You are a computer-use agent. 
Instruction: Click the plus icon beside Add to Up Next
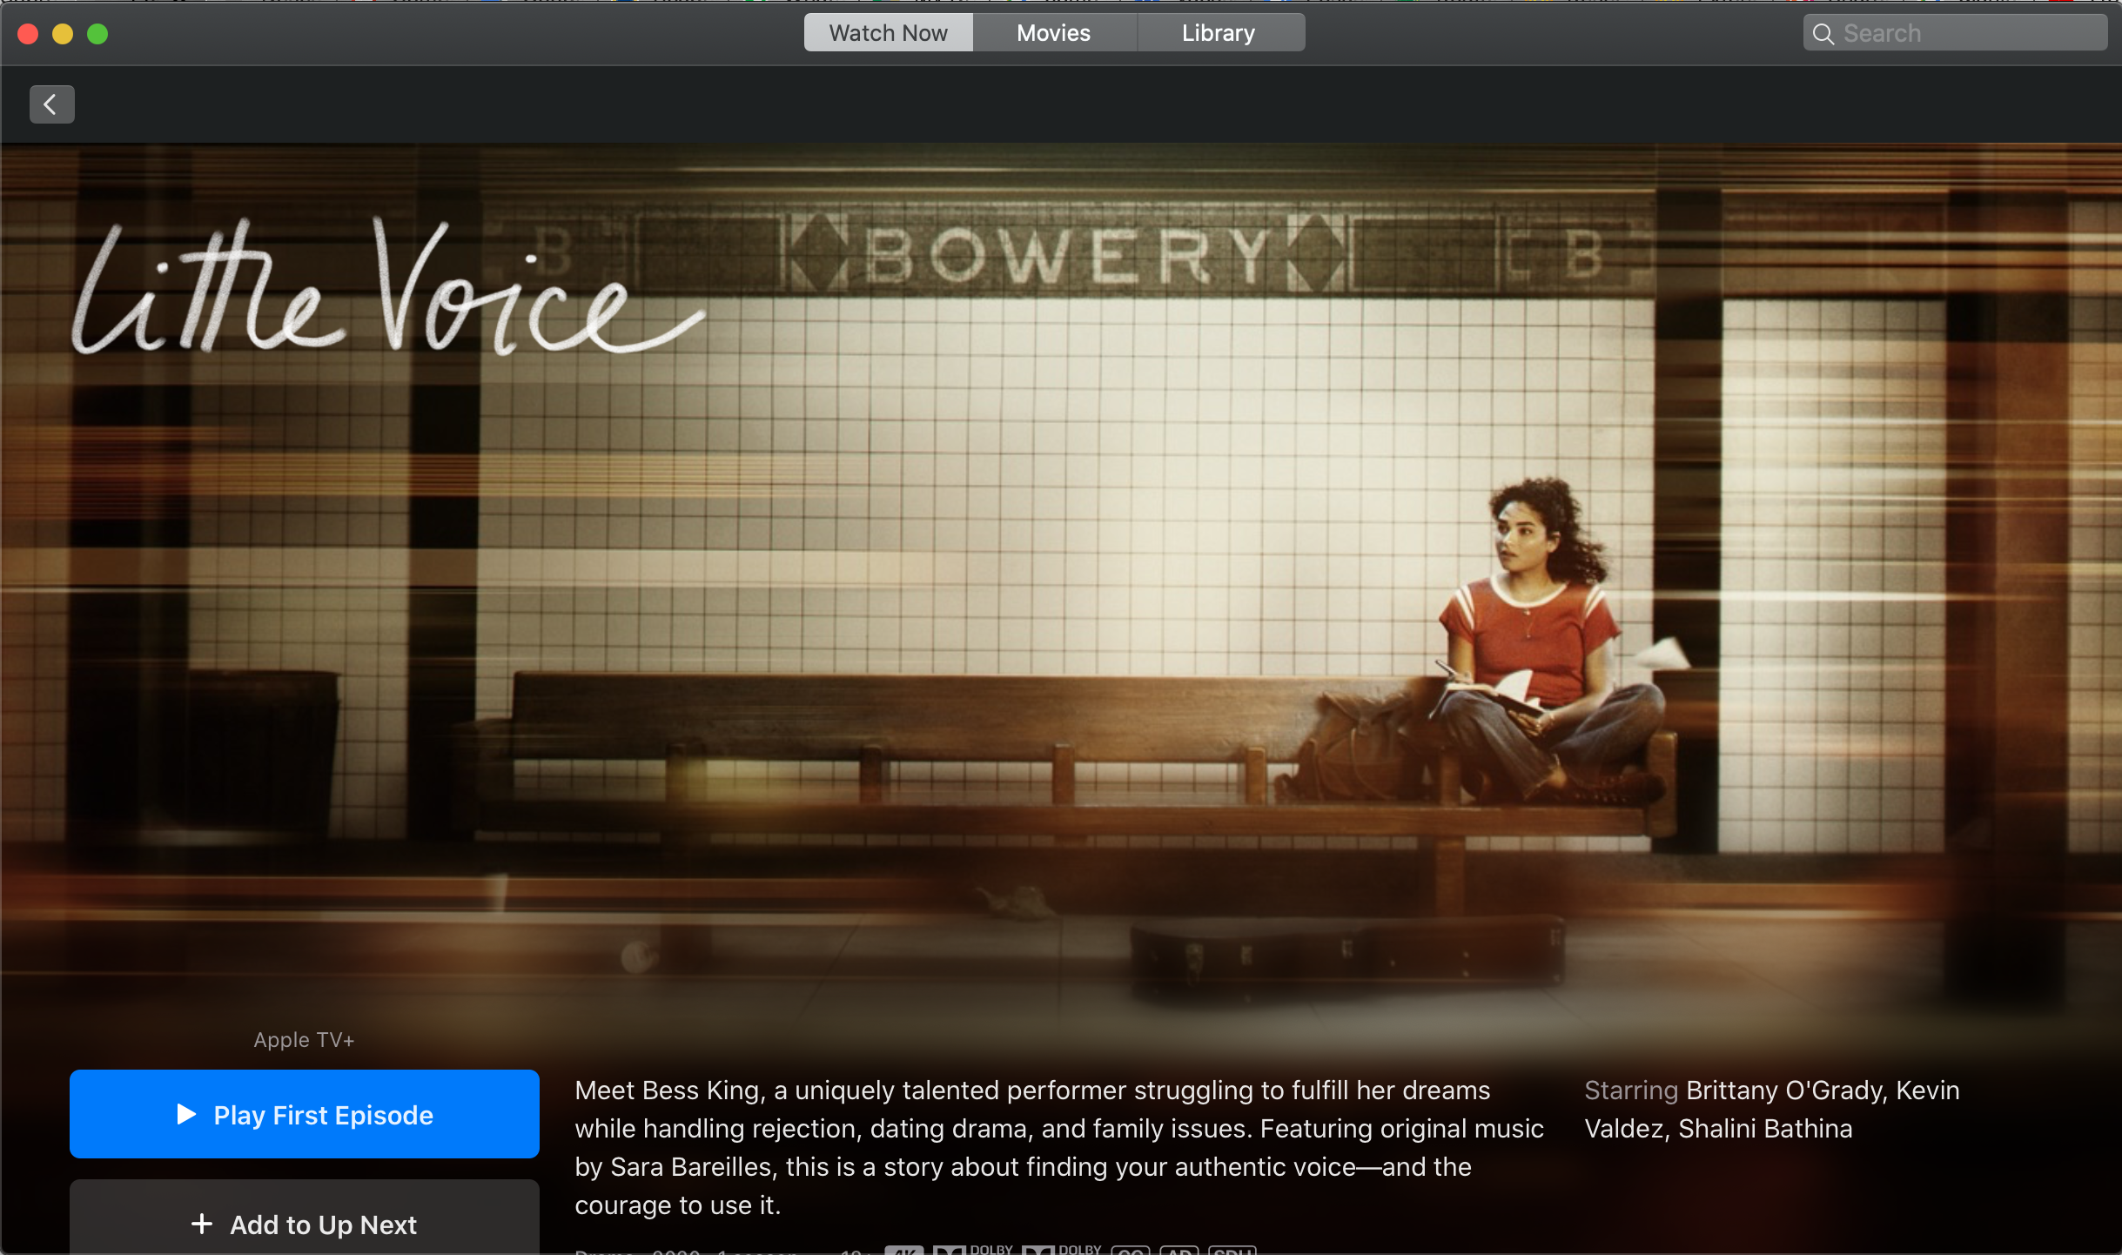pos(202,1224)
